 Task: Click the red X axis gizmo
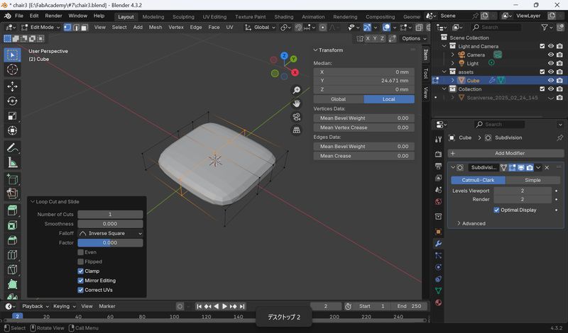pos(295,72)
